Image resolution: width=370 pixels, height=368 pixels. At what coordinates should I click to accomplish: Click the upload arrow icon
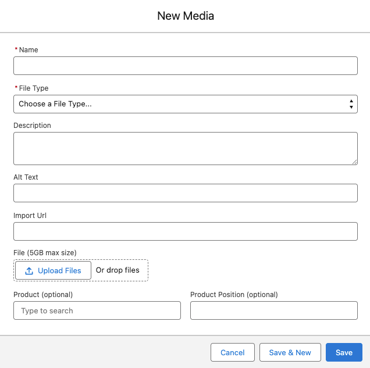pos(29,271)
